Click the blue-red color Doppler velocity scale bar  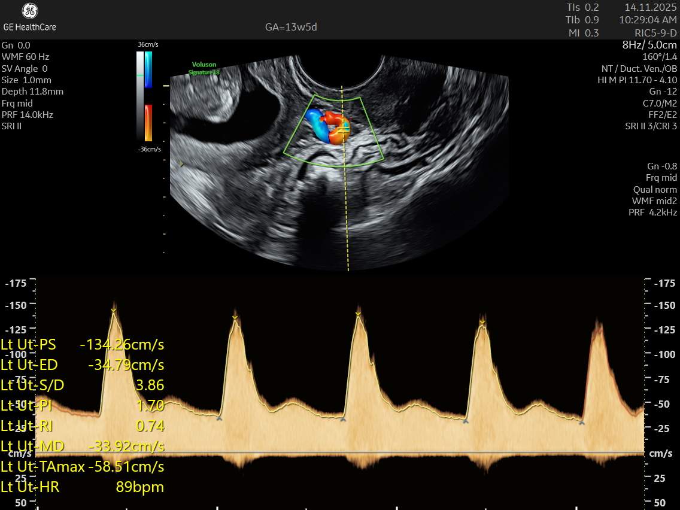coord(148,96)
